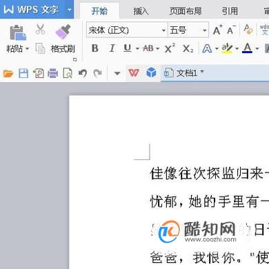Viewport: 269px width, 269px height.
Task: Switch to the 开始 ribbon tab
Action: [x=99, y=11]
